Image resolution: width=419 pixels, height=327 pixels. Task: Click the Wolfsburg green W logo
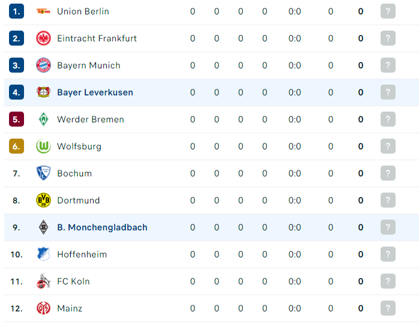click(x=43, y=146)
